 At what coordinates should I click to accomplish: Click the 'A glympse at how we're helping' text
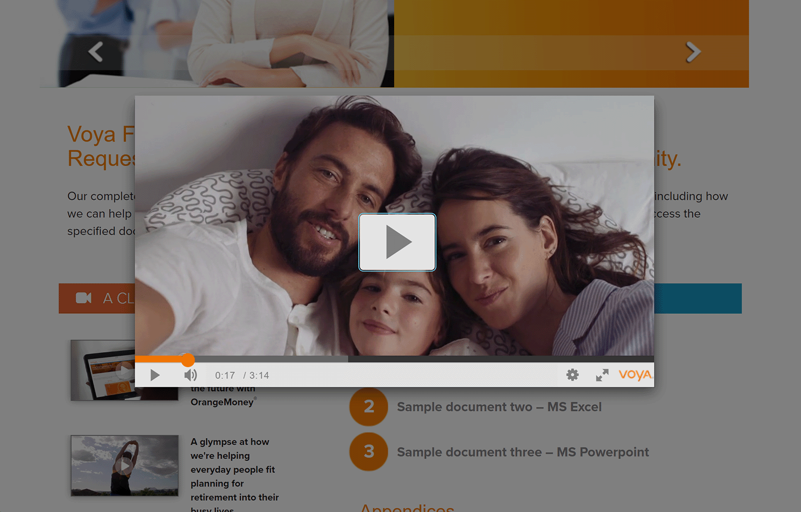coord(234,476)
